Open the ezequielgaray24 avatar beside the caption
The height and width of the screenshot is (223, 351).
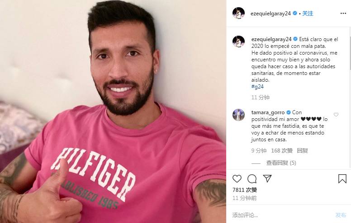(x=238, y=42)
